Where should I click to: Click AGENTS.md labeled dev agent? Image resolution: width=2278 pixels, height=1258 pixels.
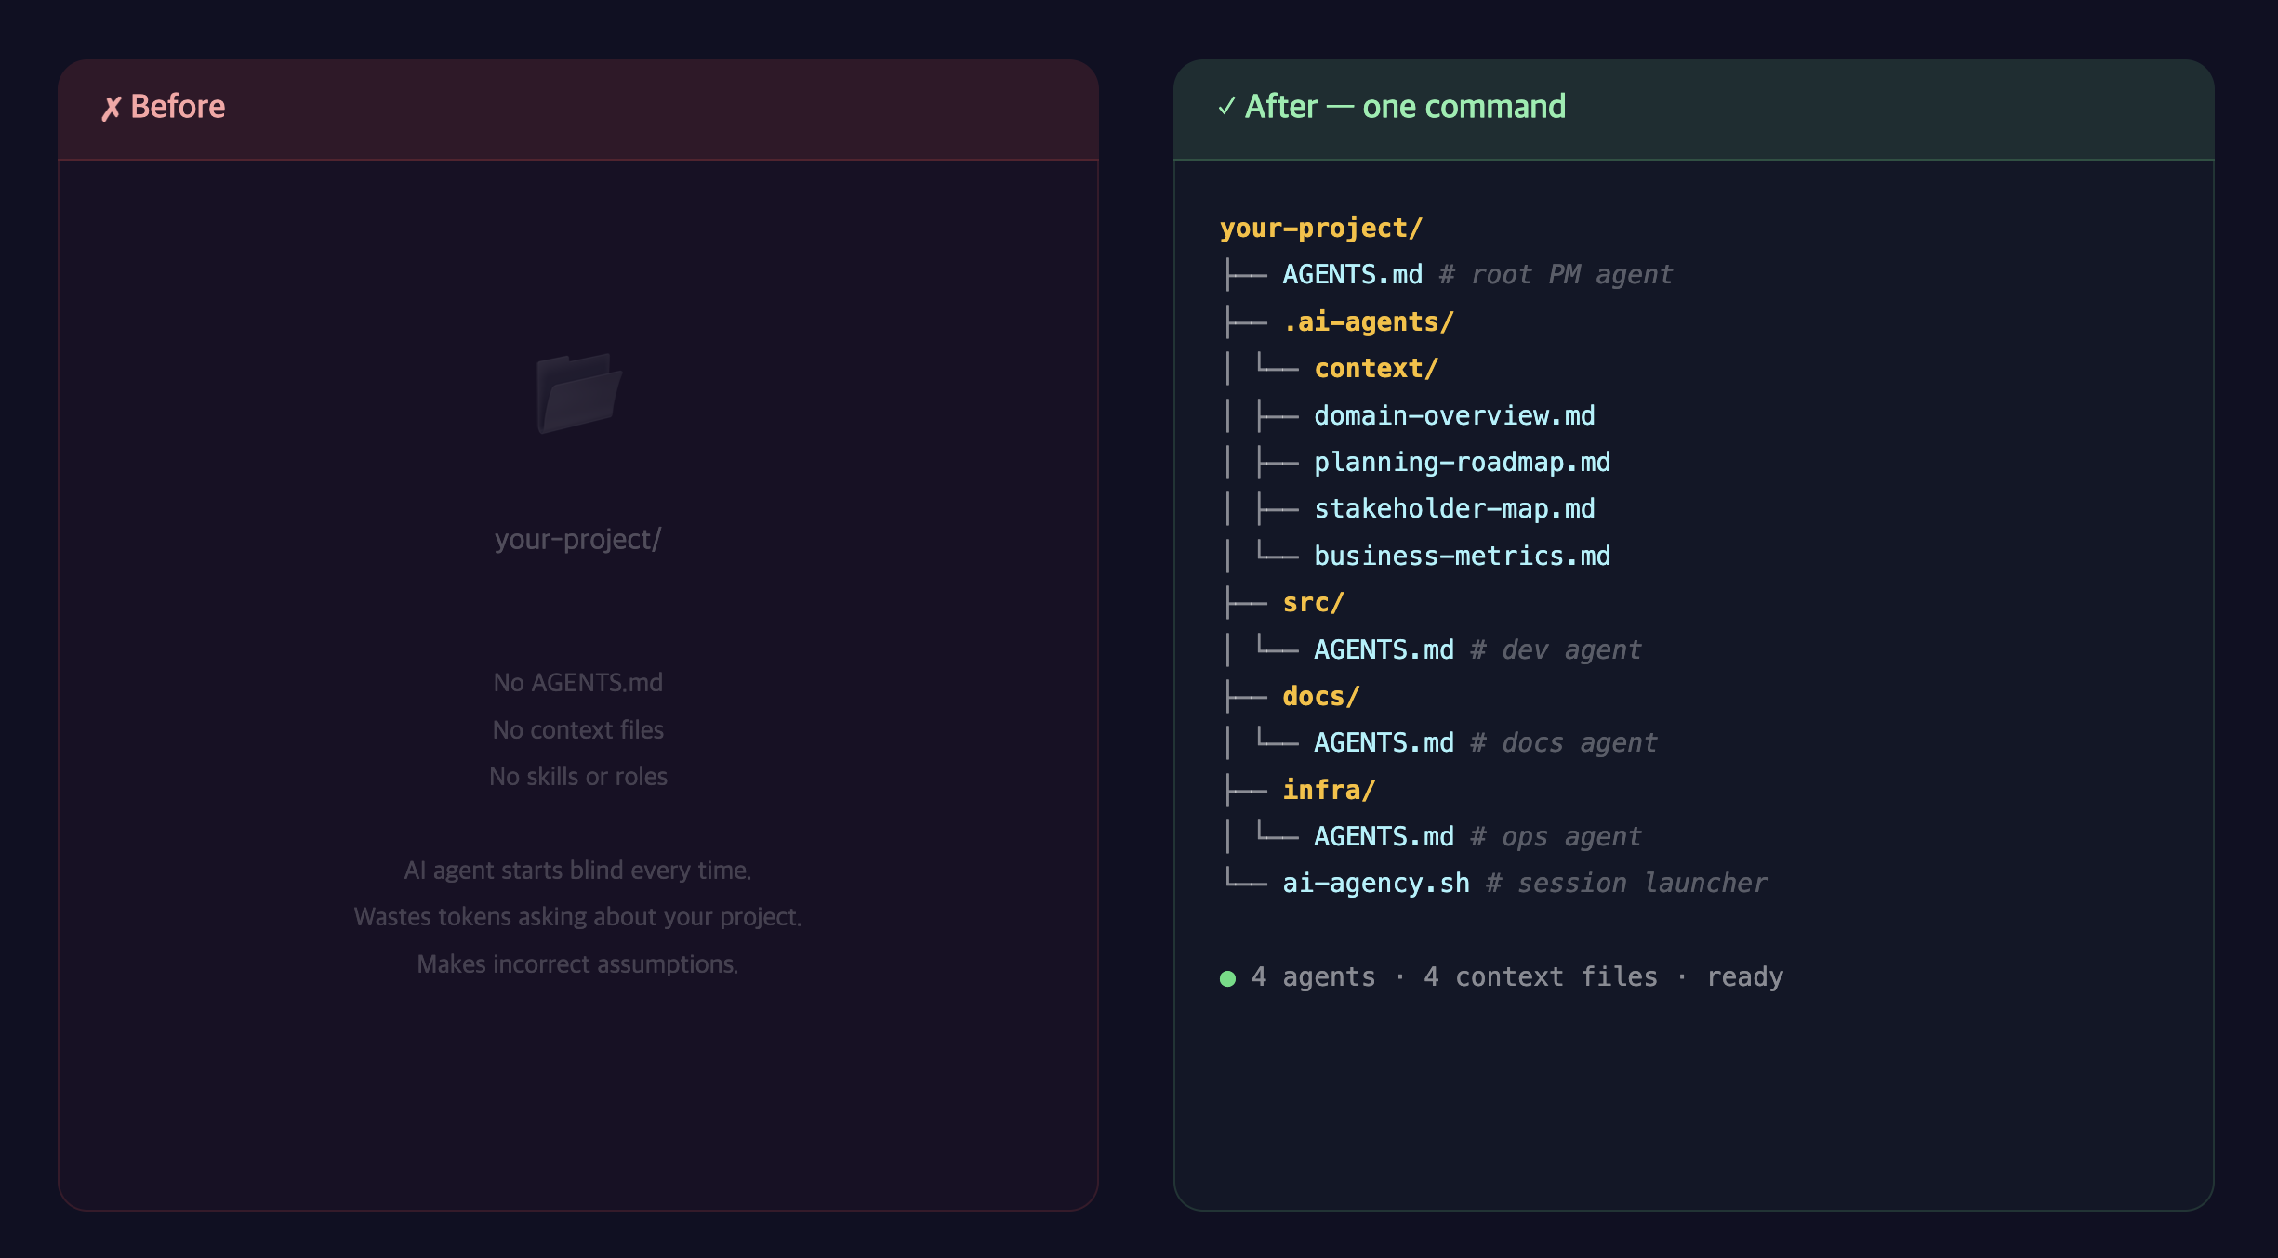(1383, 650)
